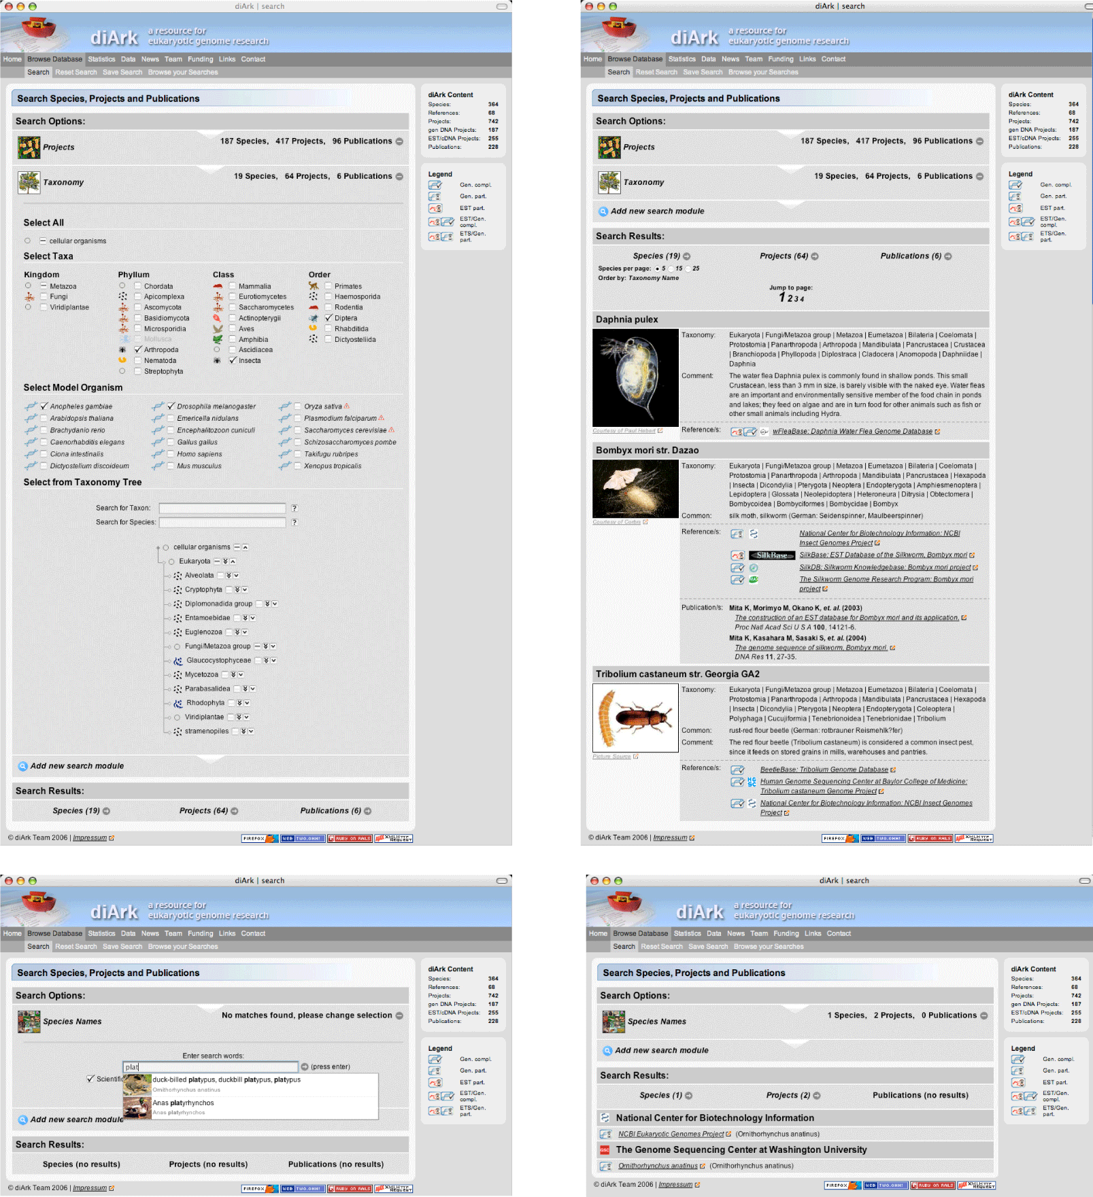
Task: Click the Mammalia icon under Class
Action: coord(218,286)
